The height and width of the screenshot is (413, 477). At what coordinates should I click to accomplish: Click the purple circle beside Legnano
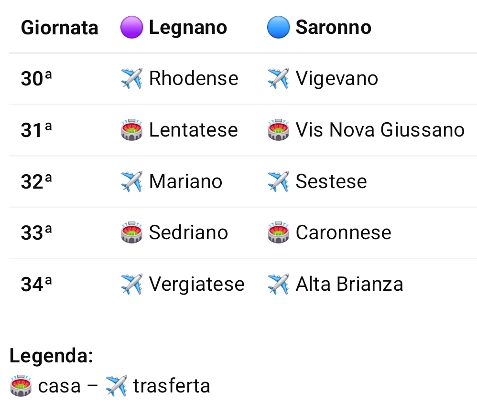click(x=131, y=27)
